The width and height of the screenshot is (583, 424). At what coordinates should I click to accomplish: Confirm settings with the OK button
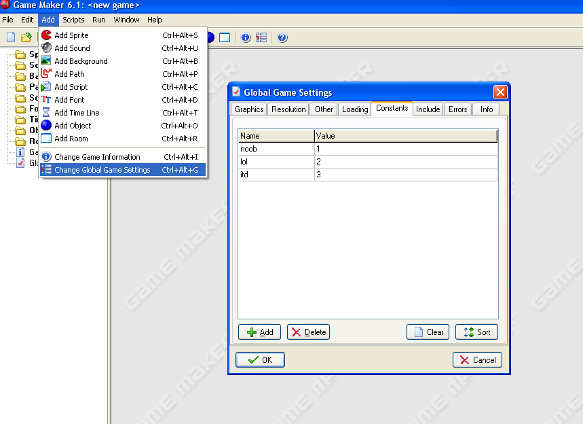click(260, 360)
